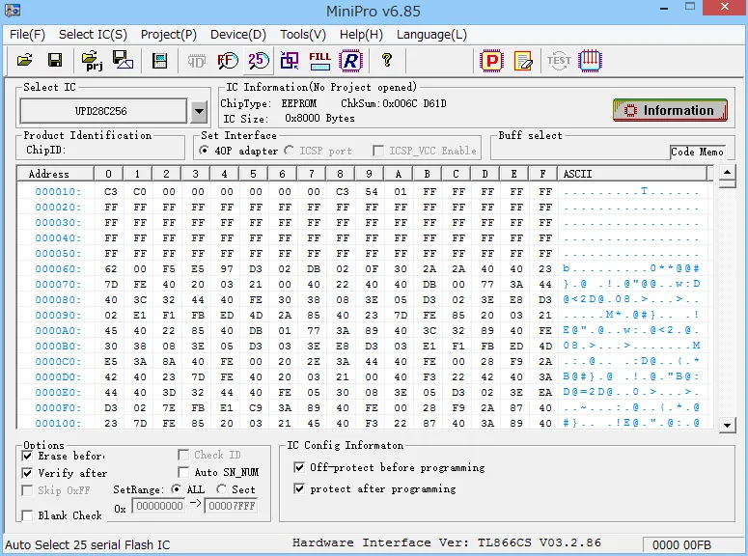Click byte 62 in row 000060
This screenshot has height=556, width=748.
pos(111,268)
